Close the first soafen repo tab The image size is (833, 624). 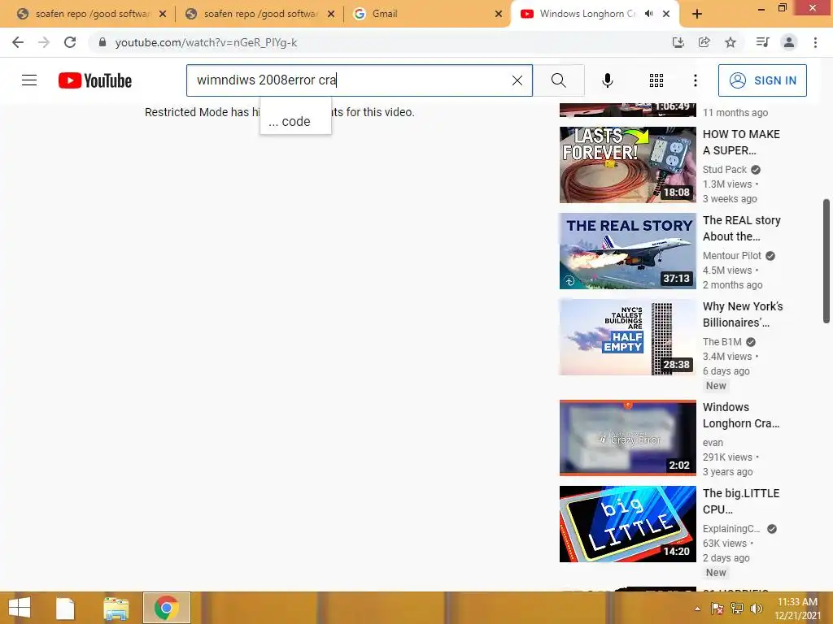coord(163,14)
